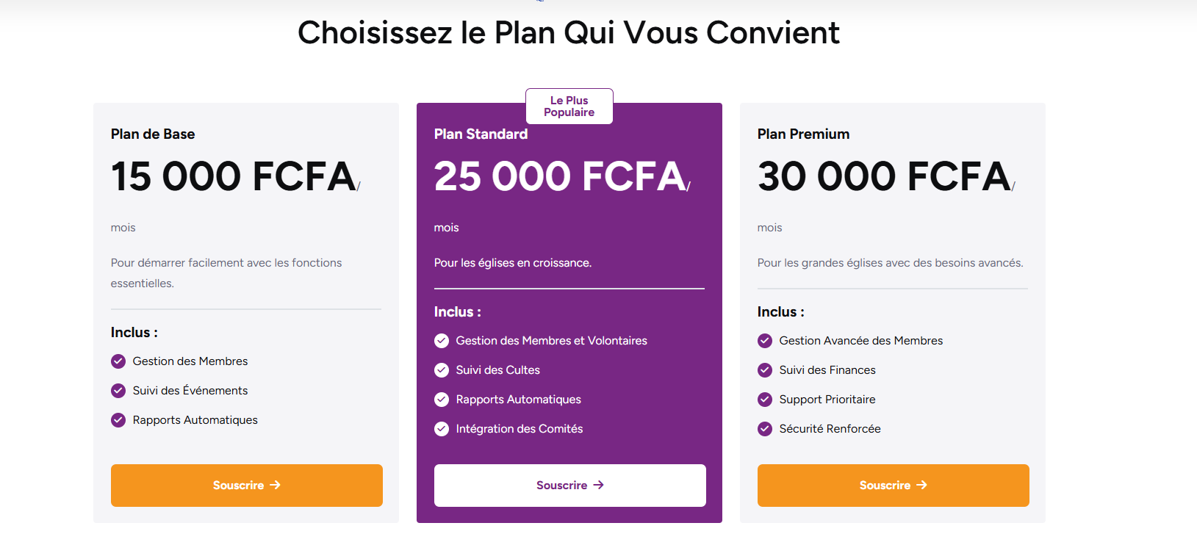Click checkmark beside Intégration des Comités

click(442, 429)
